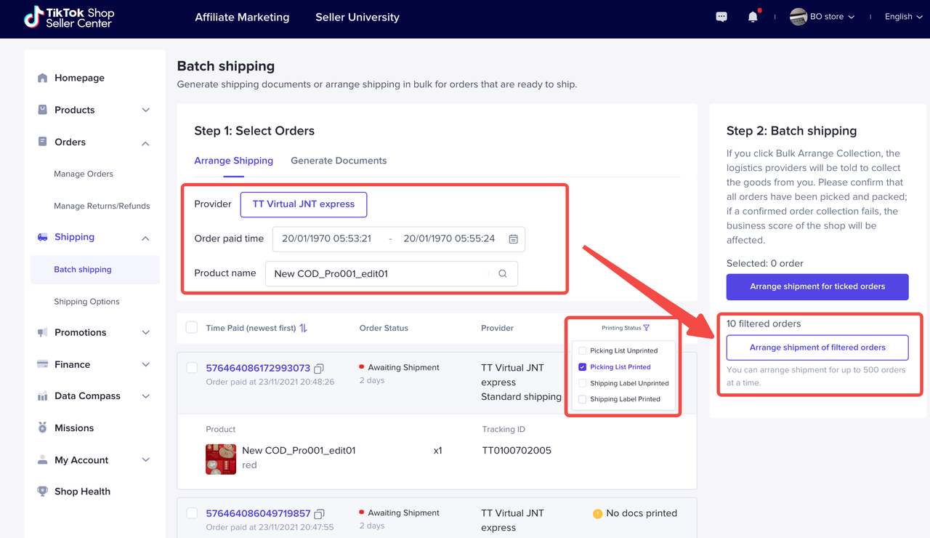The height and width of the screenshot is (538, 930).
Task: Toggle the Time Paid sort arrows
Action: click(304, 328)
